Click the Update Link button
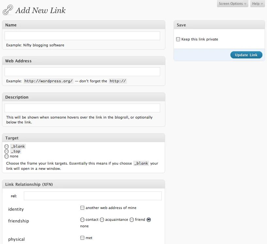The image size is (267, 244). (x=246, y=55)
